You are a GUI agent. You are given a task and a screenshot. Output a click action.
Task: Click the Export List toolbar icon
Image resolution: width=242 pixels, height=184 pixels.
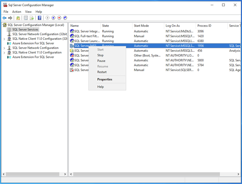pos(32,18)
